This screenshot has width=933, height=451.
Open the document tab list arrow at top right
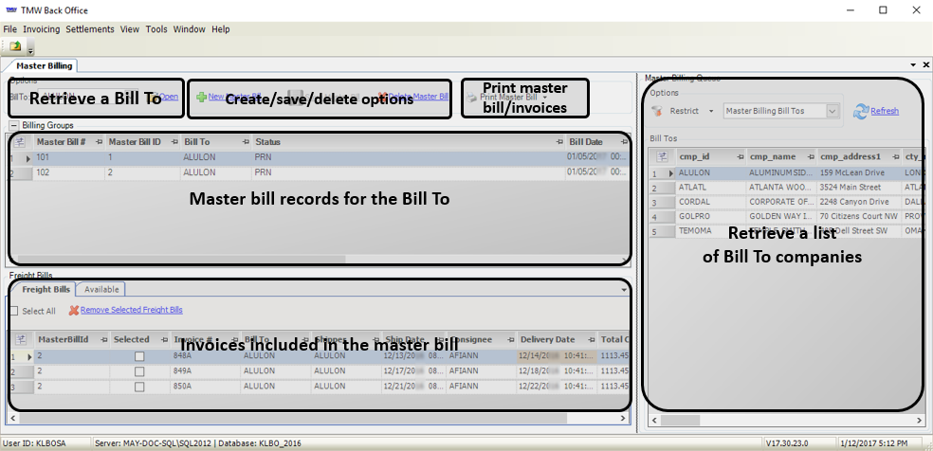913,64
